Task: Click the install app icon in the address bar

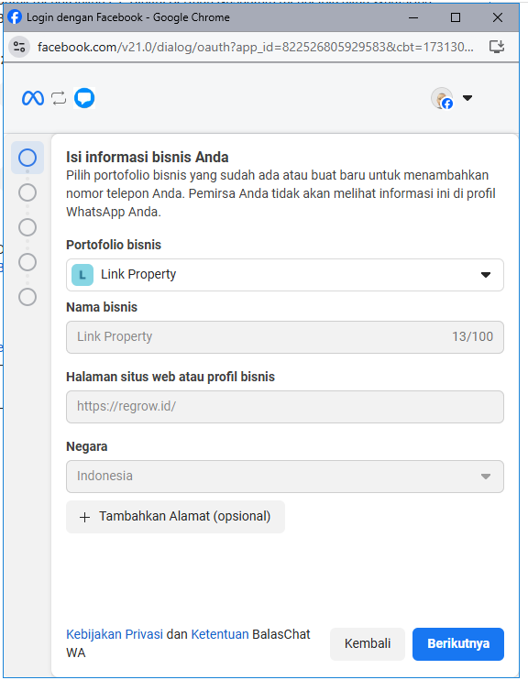Action: 497,47
